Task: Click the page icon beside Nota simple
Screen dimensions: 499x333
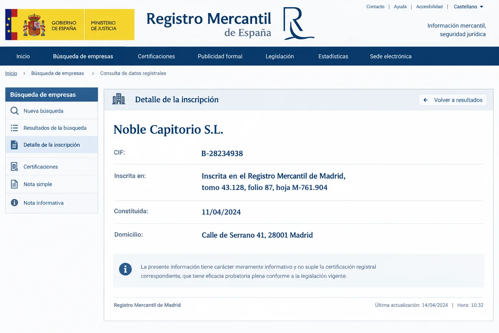Action: tap(14, 184)
